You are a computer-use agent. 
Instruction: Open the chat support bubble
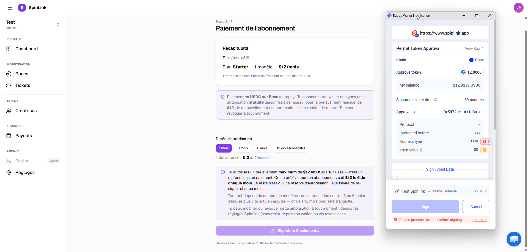pyautogui.click(x=514, y=239)
